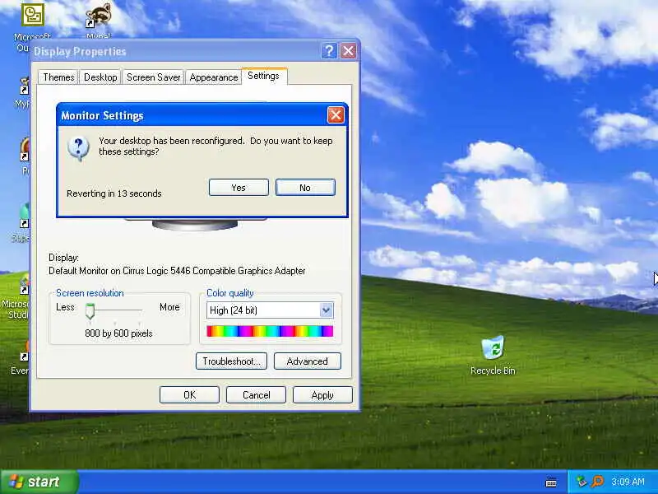The width and height of the screenshot is (658, 494).
Task: Click the Troubleshoot button
Action: click(231, 361)
